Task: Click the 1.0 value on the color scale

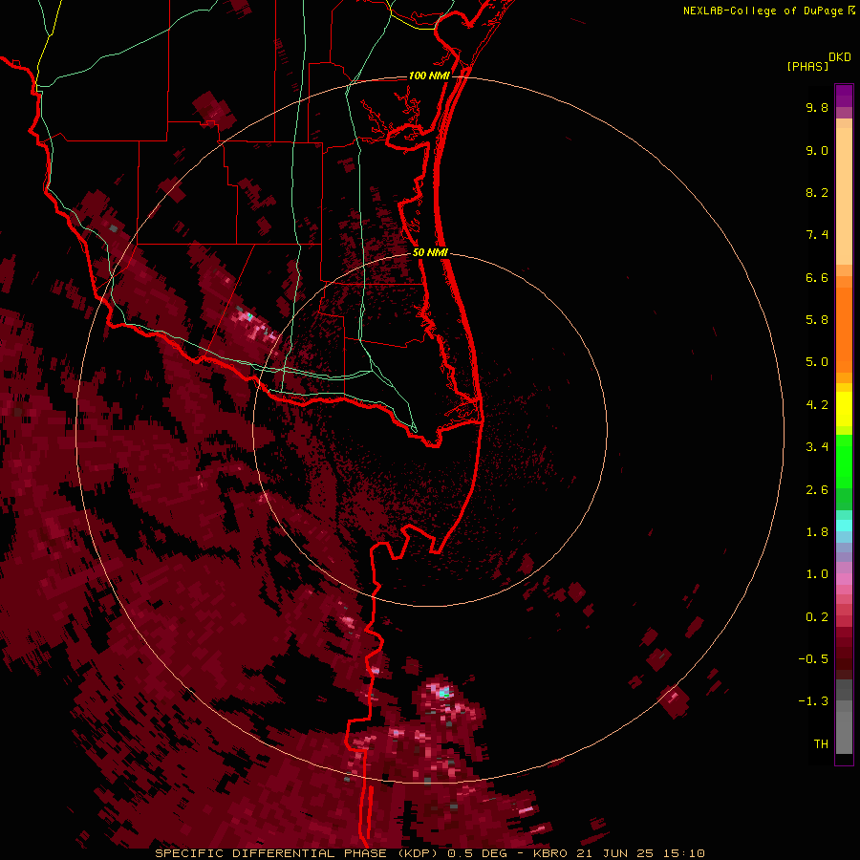Action: click(x=817, y=574)
